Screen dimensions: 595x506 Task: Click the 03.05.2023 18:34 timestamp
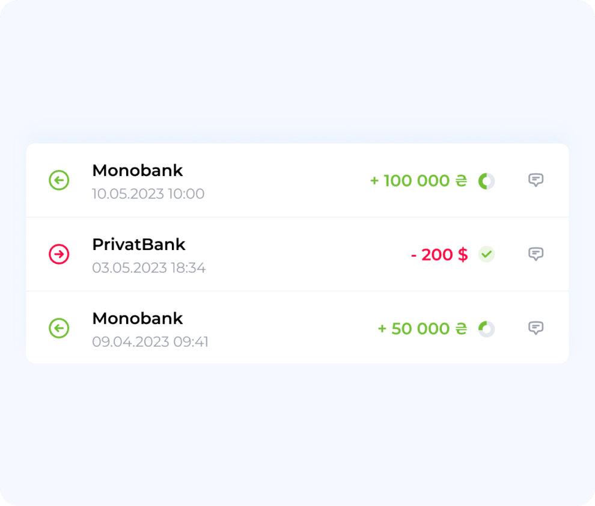[148, 268]
